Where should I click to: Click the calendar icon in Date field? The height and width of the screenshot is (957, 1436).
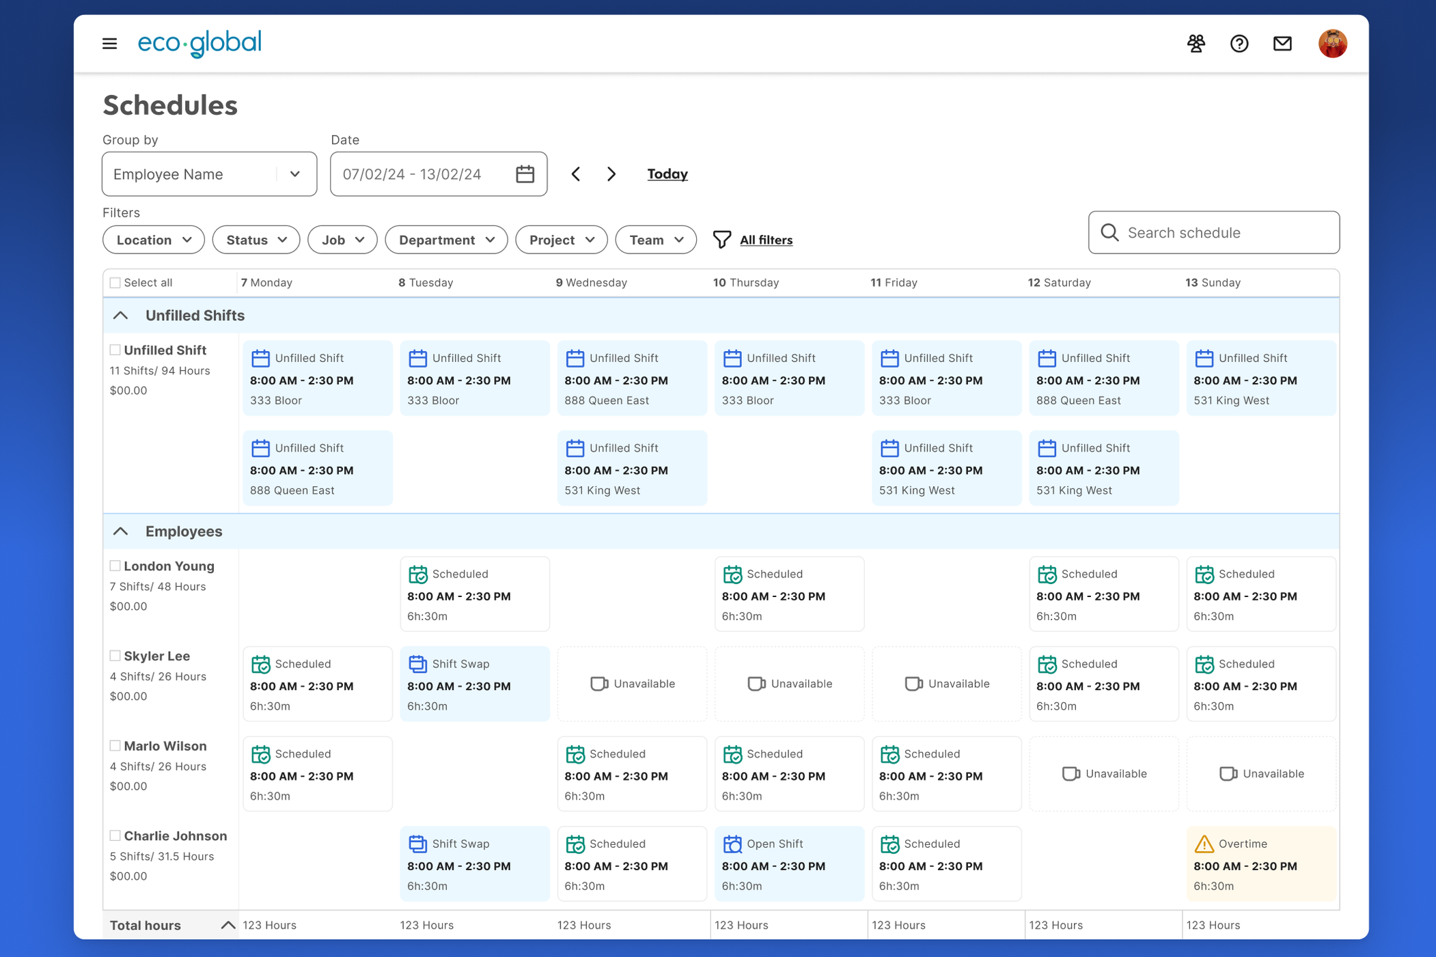525,174
